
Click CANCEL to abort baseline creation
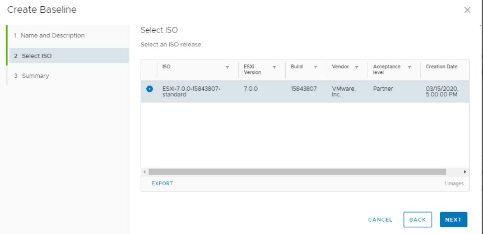coord(380,220)
